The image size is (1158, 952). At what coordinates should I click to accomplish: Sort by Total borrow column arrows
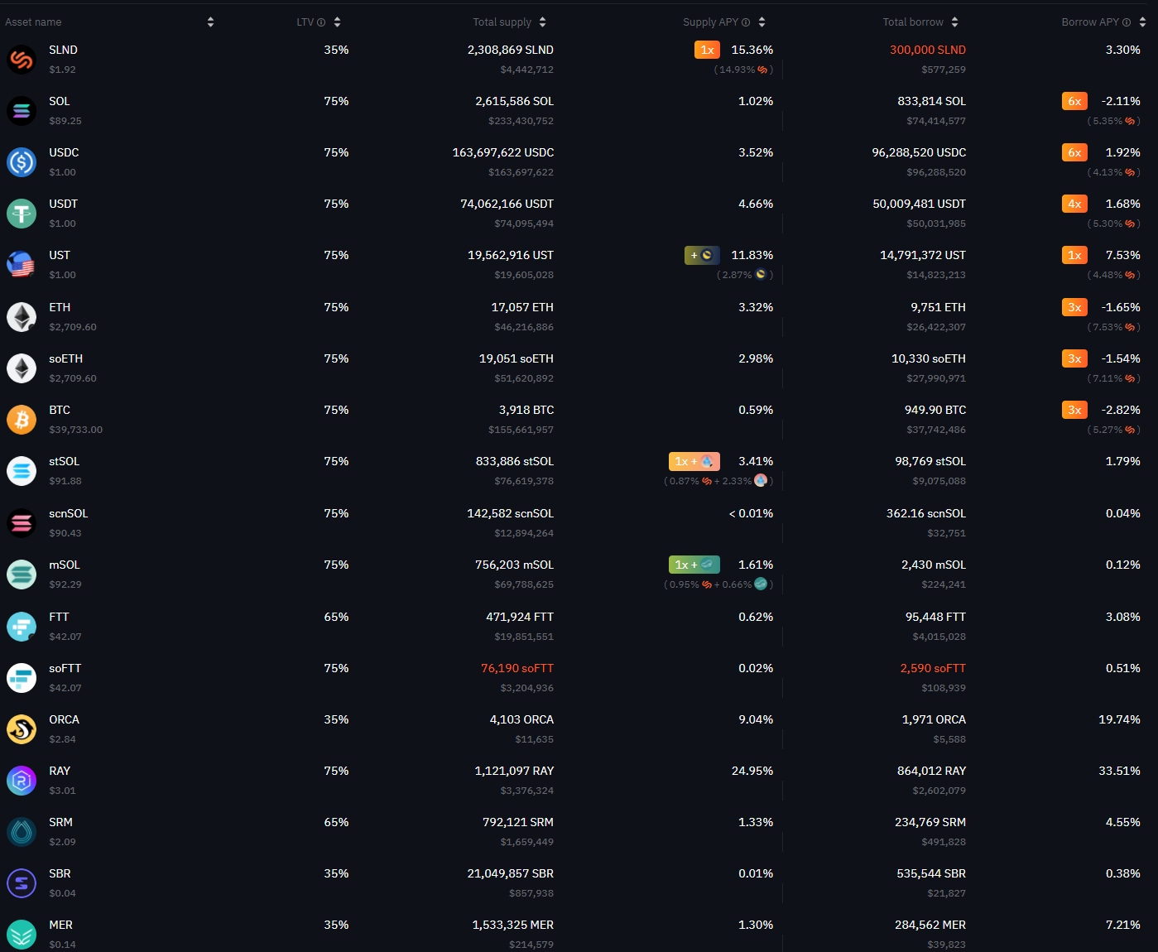[x=954, y=22]
